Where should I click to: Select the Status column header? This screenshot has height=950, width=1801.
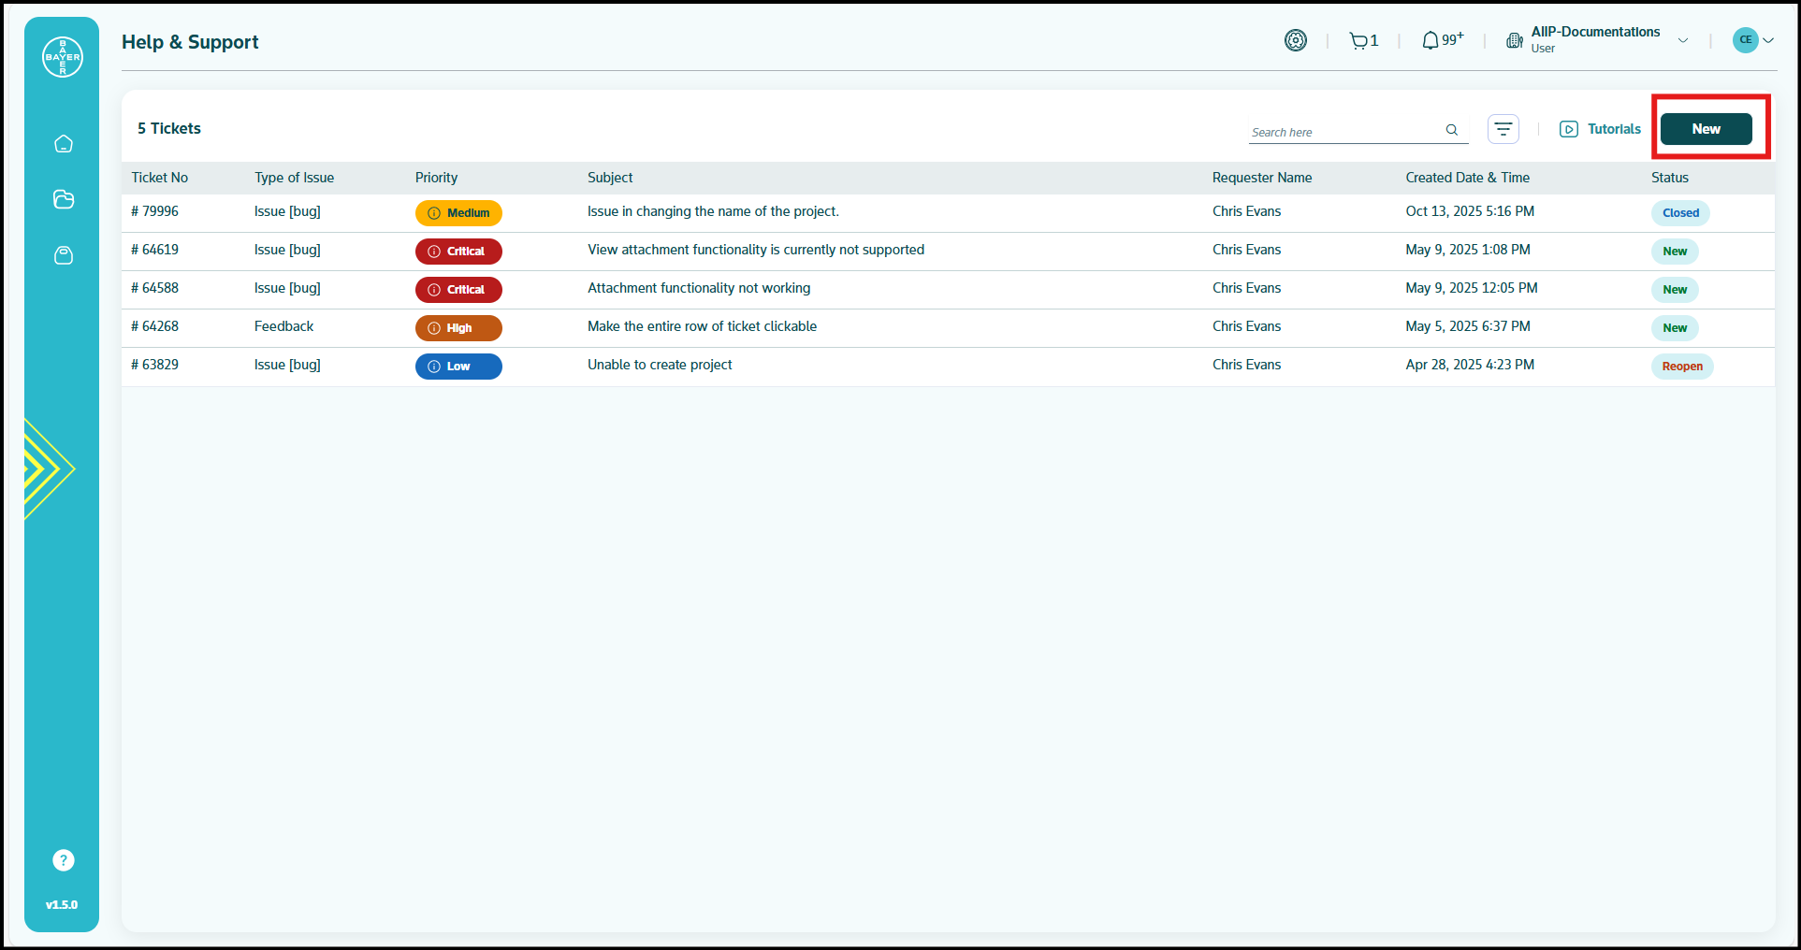[x=1669, y=177]
